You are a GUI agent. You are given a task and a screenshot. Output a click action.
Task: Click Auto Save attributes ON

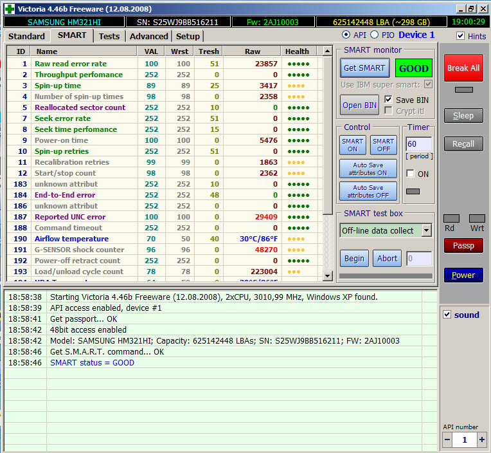pyautogui.click(x=368, y=169)
